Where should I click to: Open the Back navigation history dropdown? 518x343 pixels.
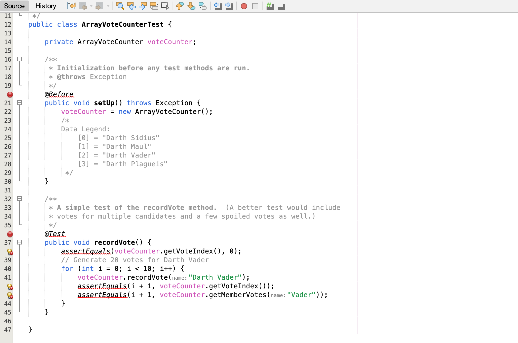[x=90, y=6]
